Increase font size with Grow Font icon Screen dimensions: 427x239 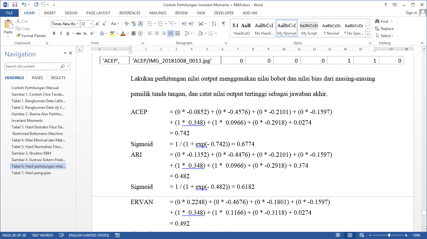(97, 24)
